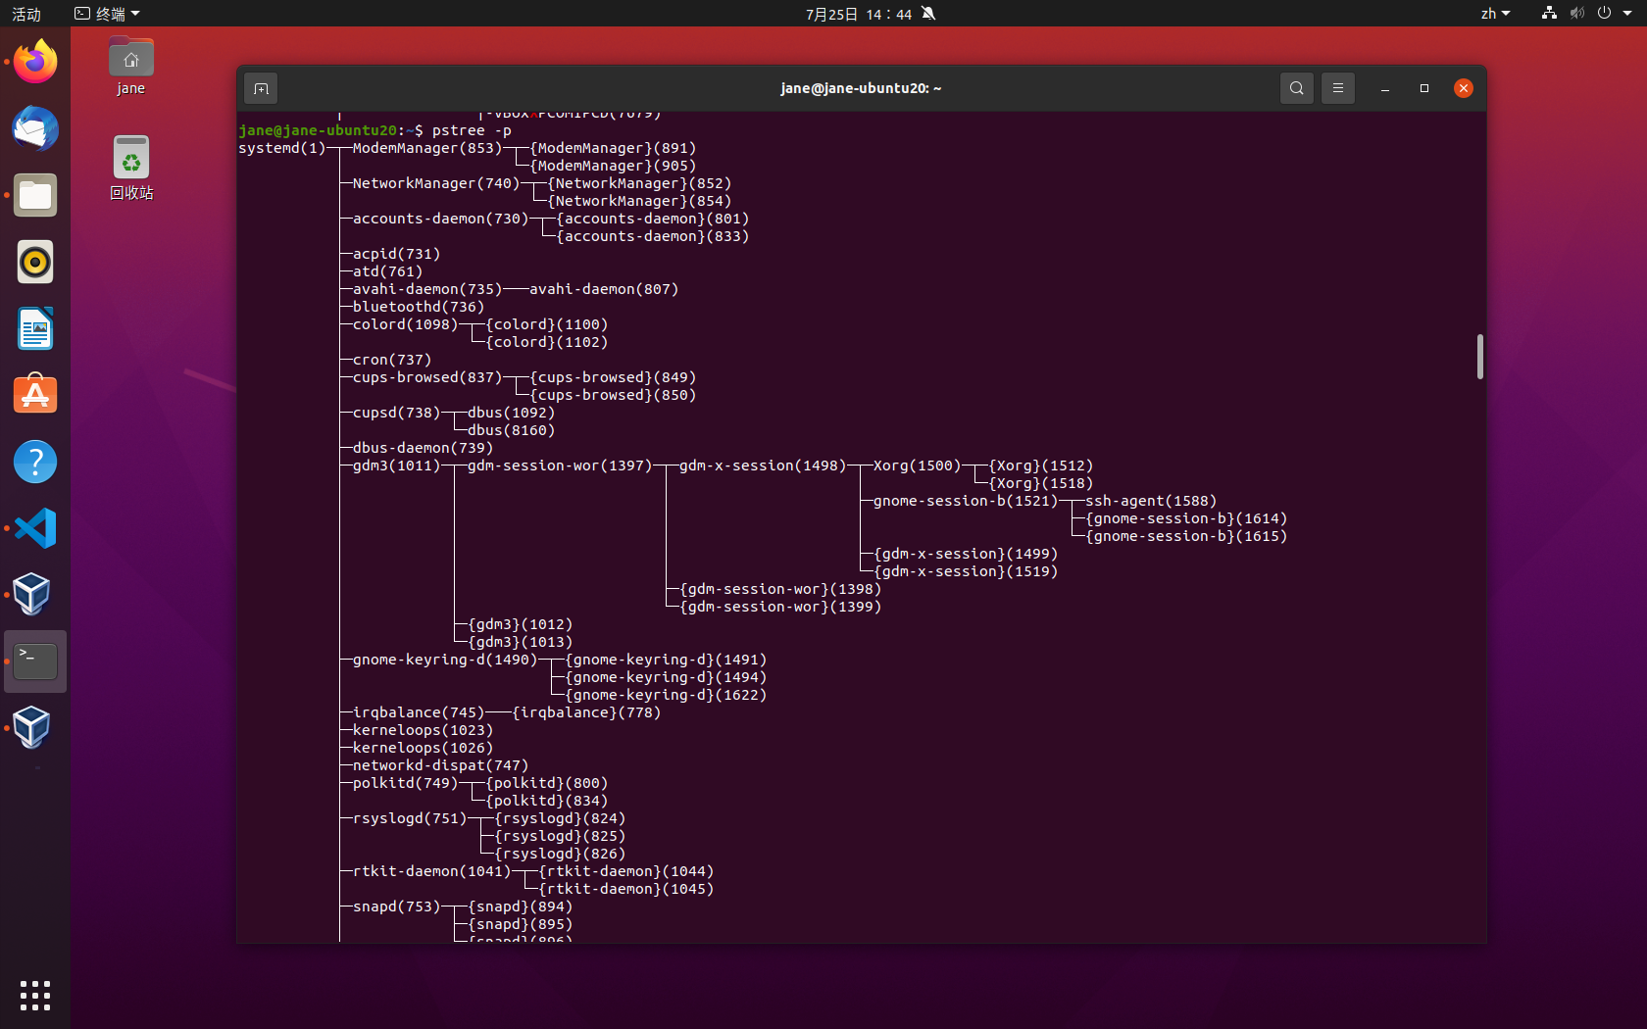Image resolution: width=1647 pixels, height=1029 pixels.
Task: Click notifications disabled bell icon
Action: (x=928, y=14)
